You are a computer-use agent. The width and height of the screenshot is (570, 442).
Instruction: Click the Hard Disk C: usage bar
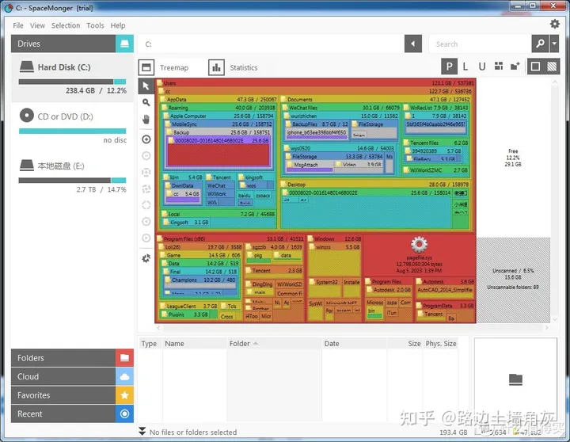[72, 82]
